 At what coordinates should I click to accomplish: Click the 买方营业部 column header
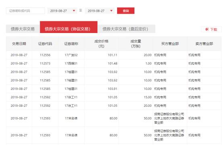170,43
